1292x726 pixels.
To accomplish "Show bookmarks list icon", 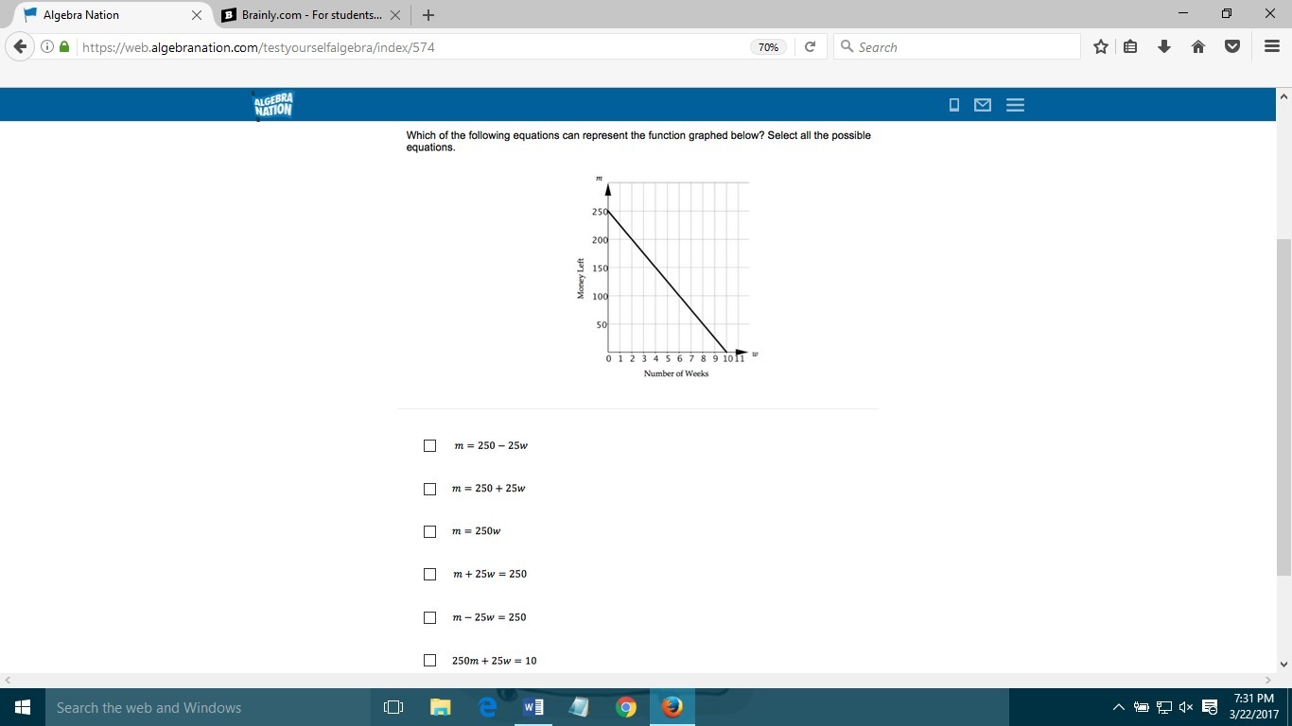I will coord(1130,46).
